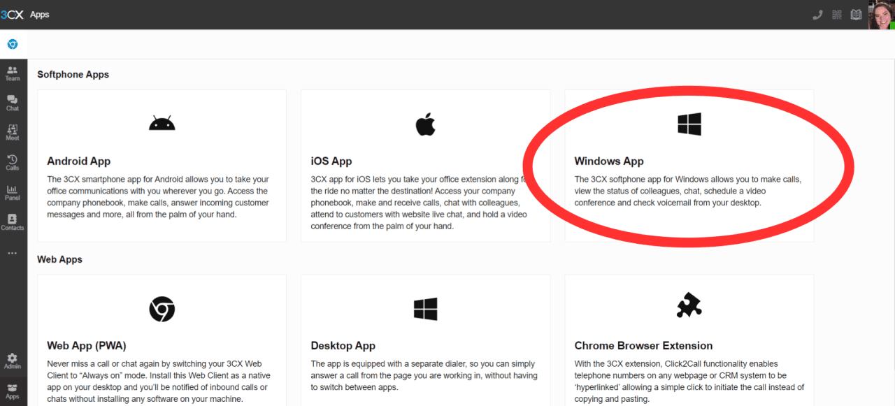This screenshot has height=406, width=895.
Task: Expand the three-dots more menu
Action: click(x=13, y=253)
